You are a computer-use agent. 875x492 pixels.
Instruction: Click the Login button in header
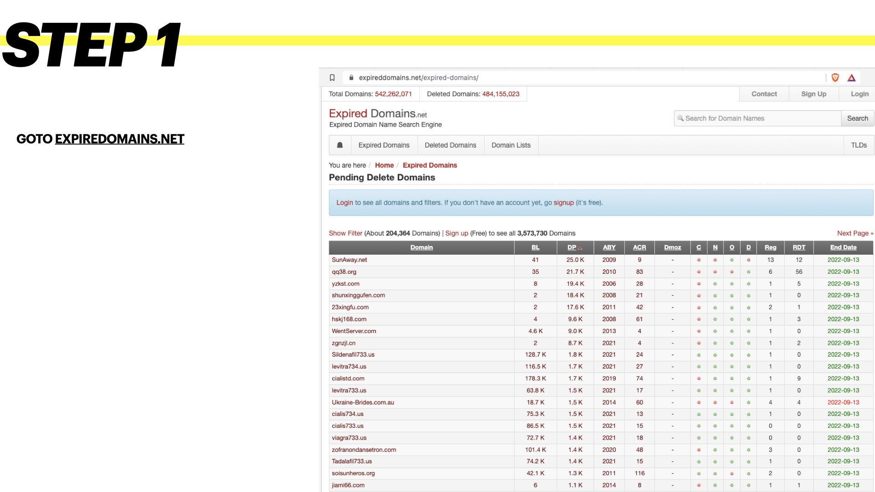click(859, 94)
